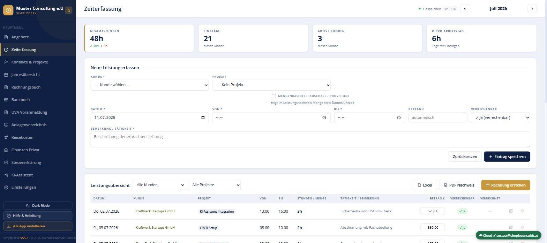The height and width of the screenshot is (243, 547).
Task: Open the time picker clock icon in Von
Action: click(x=324, y=117)
